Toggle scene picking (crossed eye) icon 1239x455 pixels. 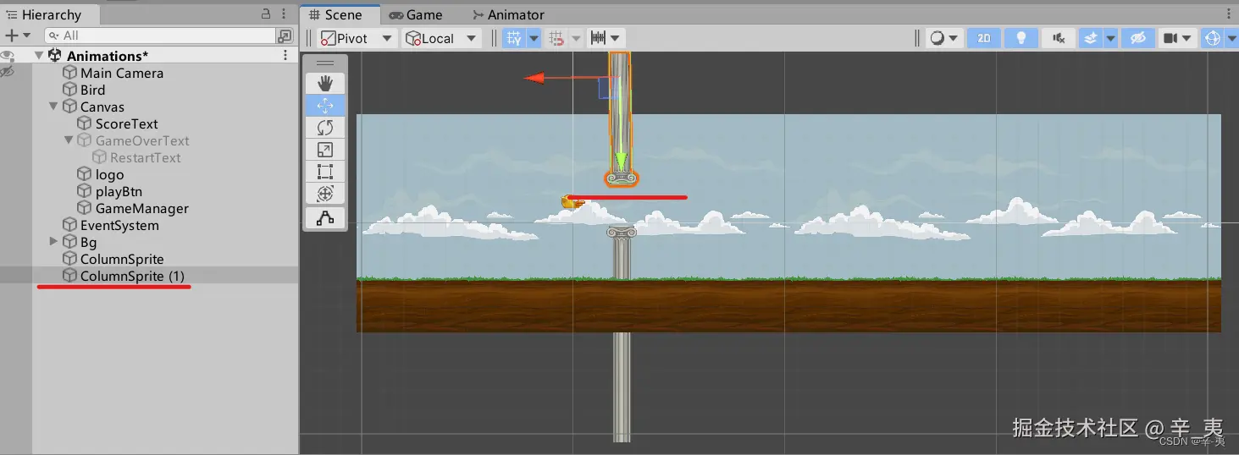click(8, 73)
